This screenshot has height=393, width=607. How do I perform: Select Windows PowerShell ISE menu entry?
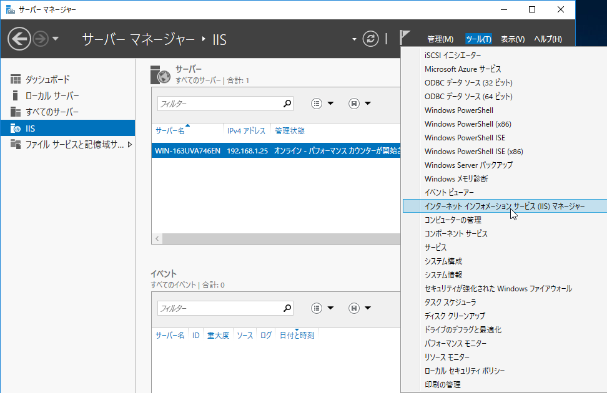pyautogui.click(x=465, y=138)
